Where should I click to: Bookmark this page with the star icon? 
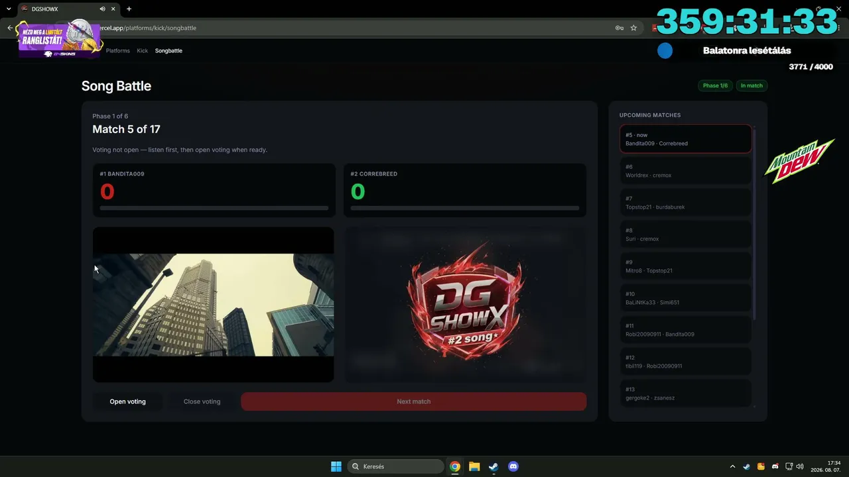pos(634,28)
